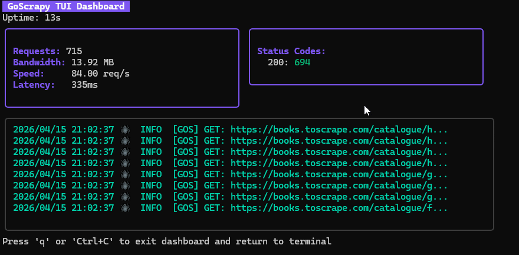519x255 pixels.
Task: Click the Speed: label
Action: click(29, 74)
